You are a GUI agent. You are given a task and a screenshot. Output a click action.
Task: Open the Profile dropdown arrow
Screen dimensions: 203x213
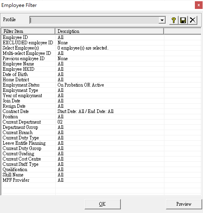pyautogui.click(x=162, y=20)
